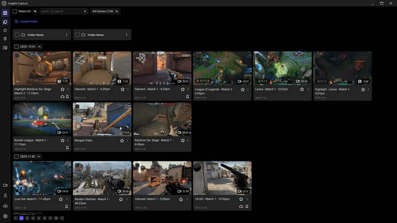Check the 2025-12-01 date group checkbox
This screenshot has height=223, width=397.
point(16,47)
